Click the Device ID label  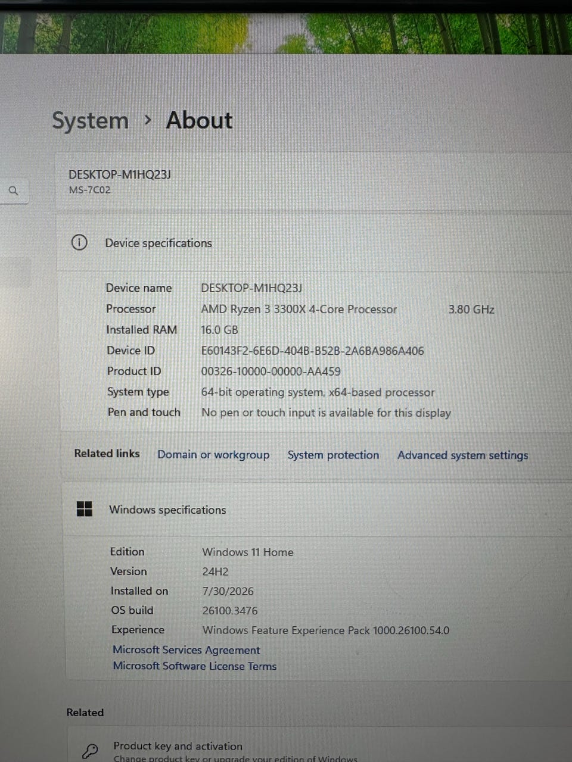click(x=130, y=351)
